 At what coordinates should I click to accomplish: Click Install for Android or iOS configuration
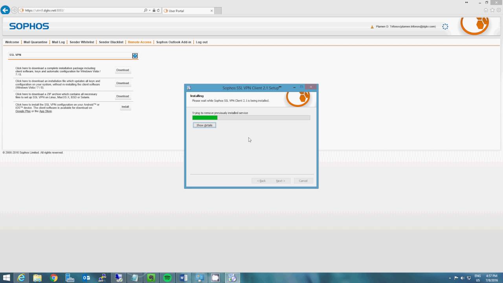click(x=125, y=107)
